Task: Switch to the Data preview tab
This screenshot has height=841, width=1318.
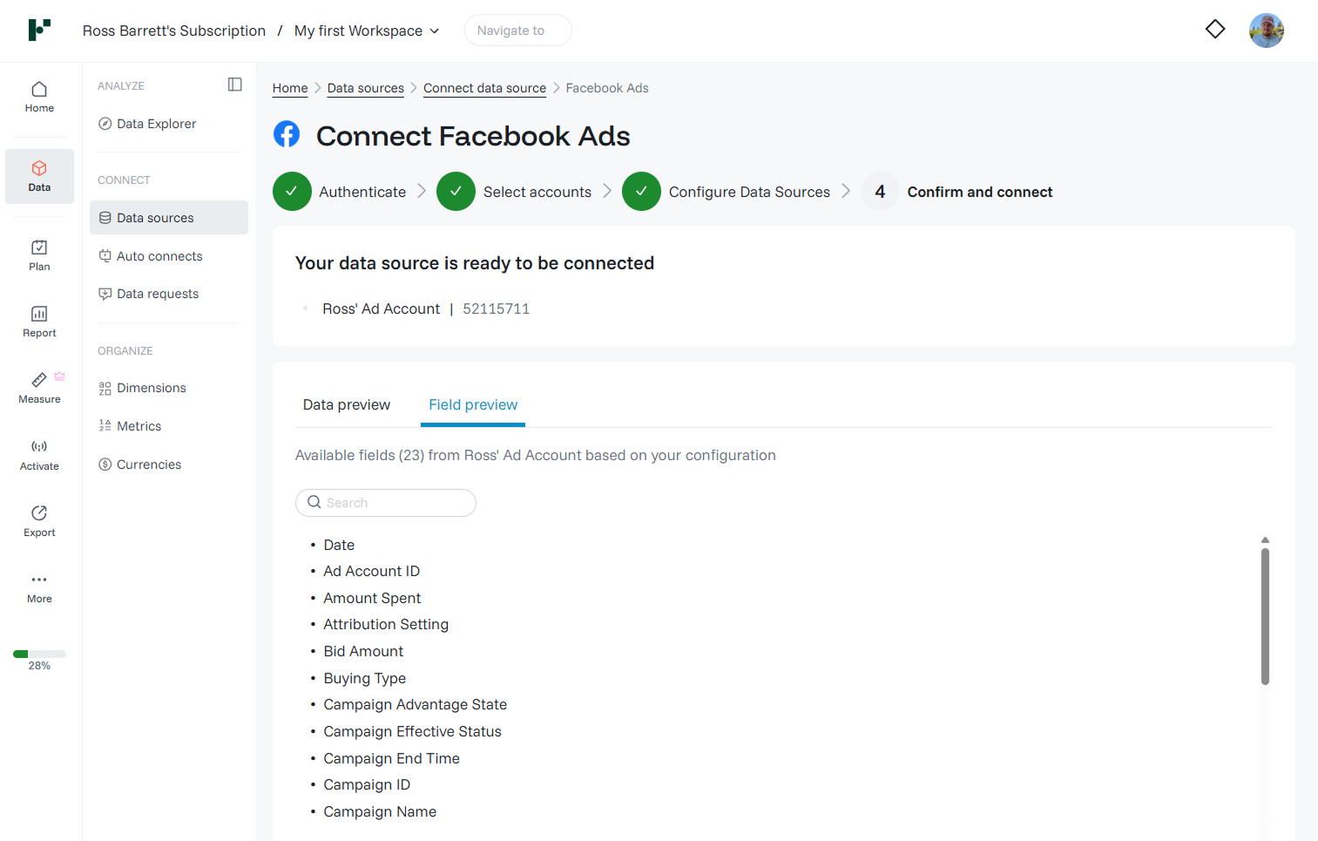Action: coord(347,404)
